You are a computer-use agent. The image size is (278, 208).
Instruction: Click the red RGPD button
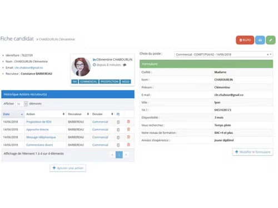click(245, 40)
